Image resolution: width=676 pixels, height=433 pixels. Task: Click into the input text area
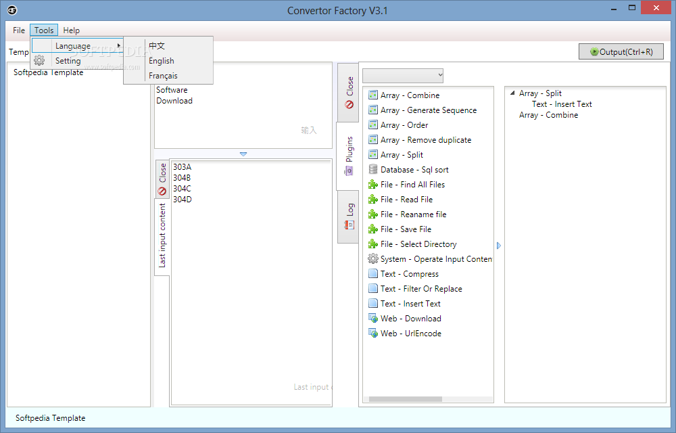point(243,106)
